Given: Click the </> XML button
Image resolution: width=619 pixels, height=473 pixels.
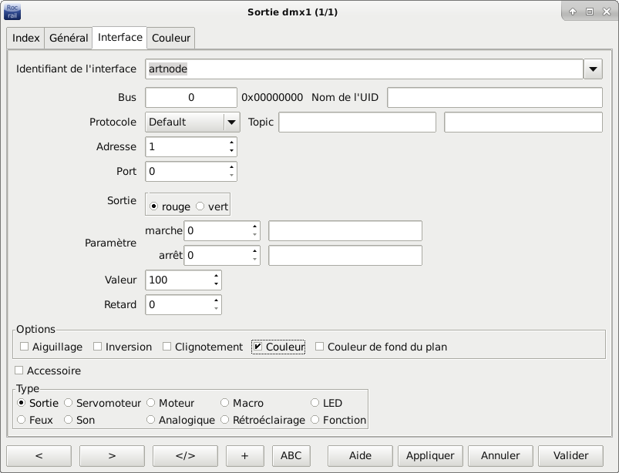Looking at the screenshot, I should coord(185,455).
